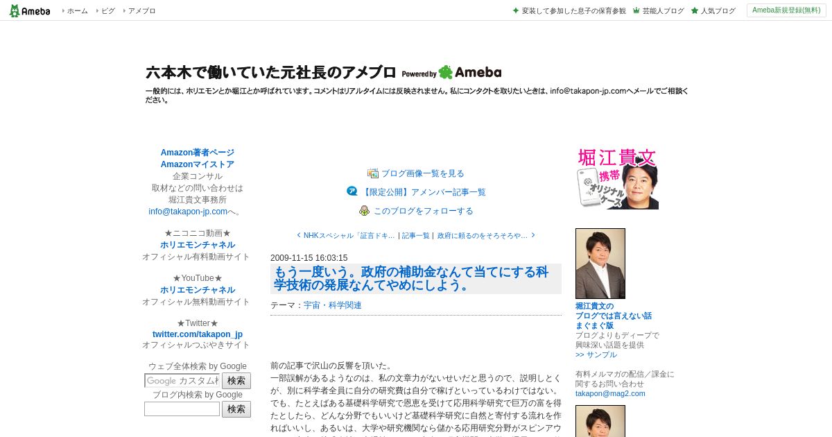Click 堀江貴文 携帯オリジナルケース banner

point(617,178)
